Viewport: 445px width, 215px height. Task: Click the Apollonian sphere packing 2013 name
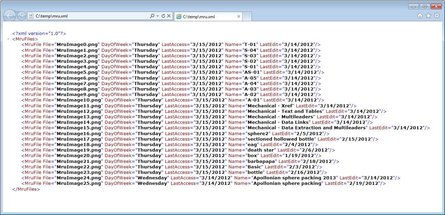click(295, 178)
